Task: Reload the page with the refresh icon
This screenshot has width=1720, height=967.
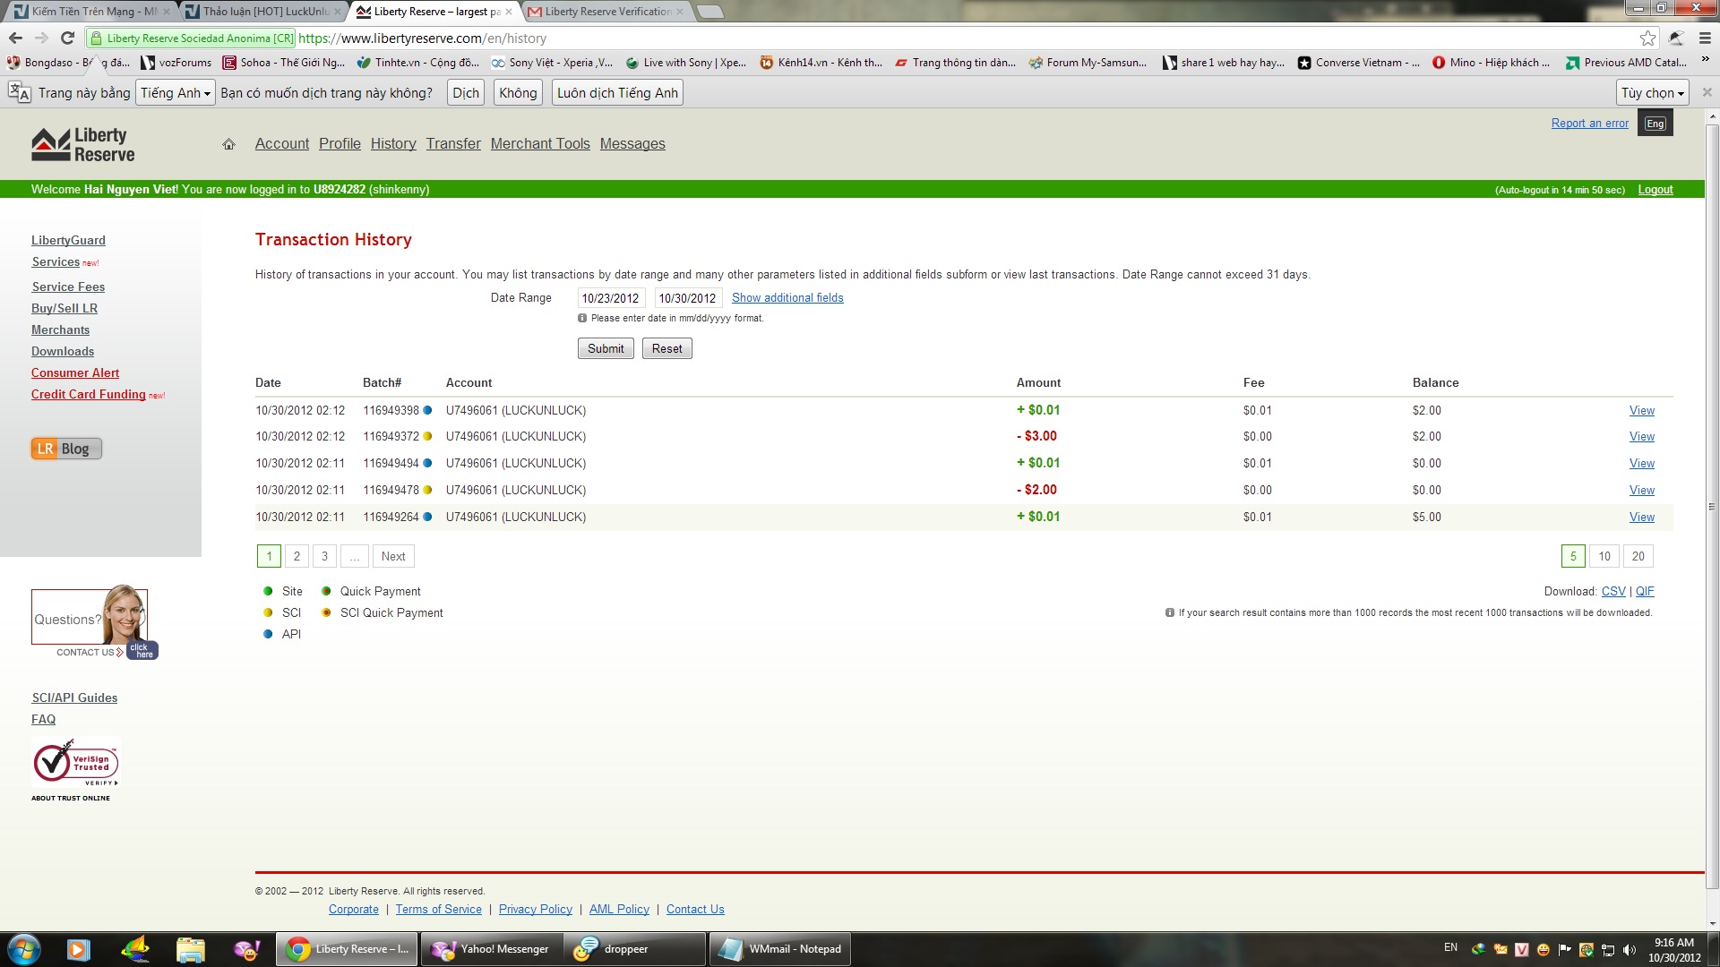Action: click(67, 38)
